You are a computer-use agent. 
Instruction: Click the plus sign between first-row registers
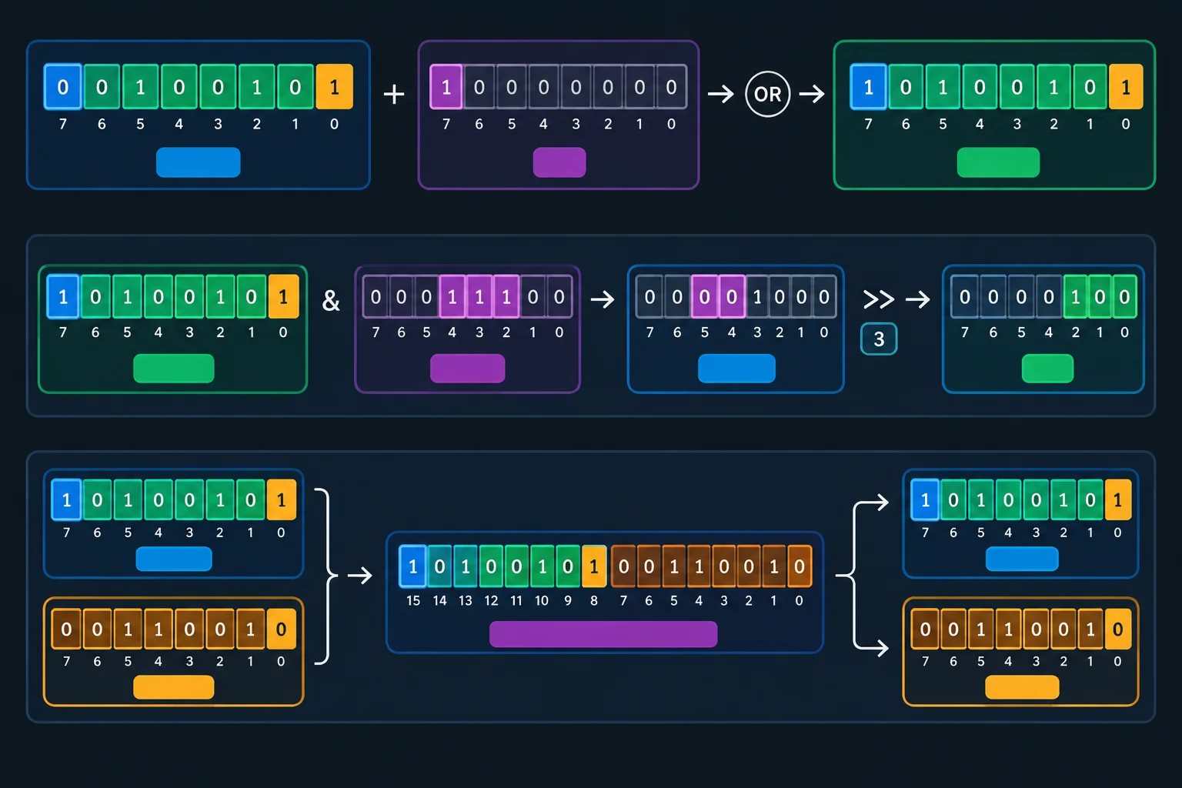pos(394,94)
